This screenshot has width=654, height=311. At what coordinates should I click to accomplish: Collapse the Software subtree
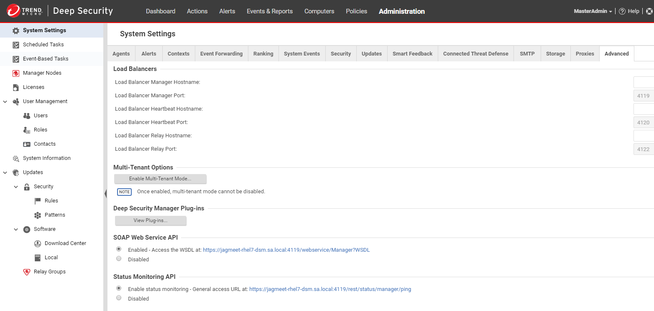tap(16, 229)
